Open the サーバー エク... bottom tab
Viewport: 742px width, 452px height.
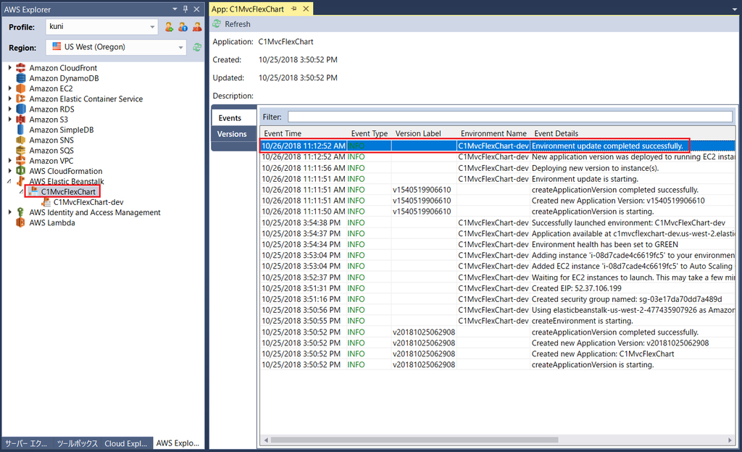coord(26,443)
